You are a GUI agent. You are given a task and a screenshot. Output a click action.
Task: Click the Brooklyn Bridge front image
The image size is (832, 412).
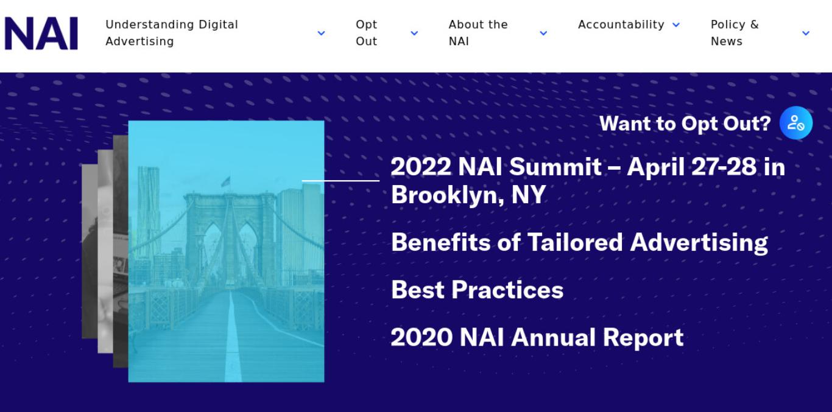(x=226, y=251)
